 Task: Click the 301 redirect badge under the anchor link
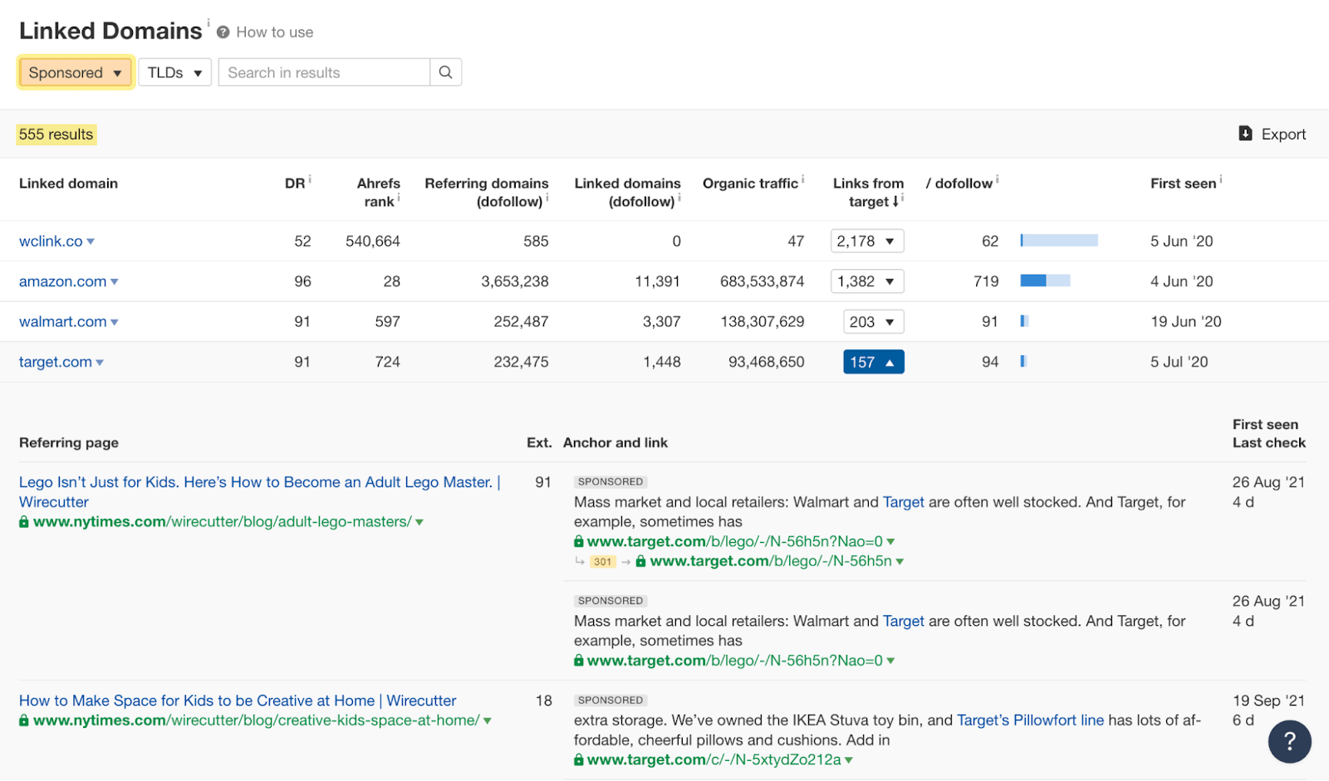pyautogui.click(x=601, y=562)
